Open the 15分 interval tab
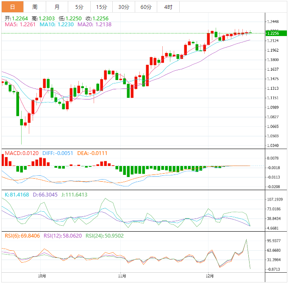 [102, 7]
